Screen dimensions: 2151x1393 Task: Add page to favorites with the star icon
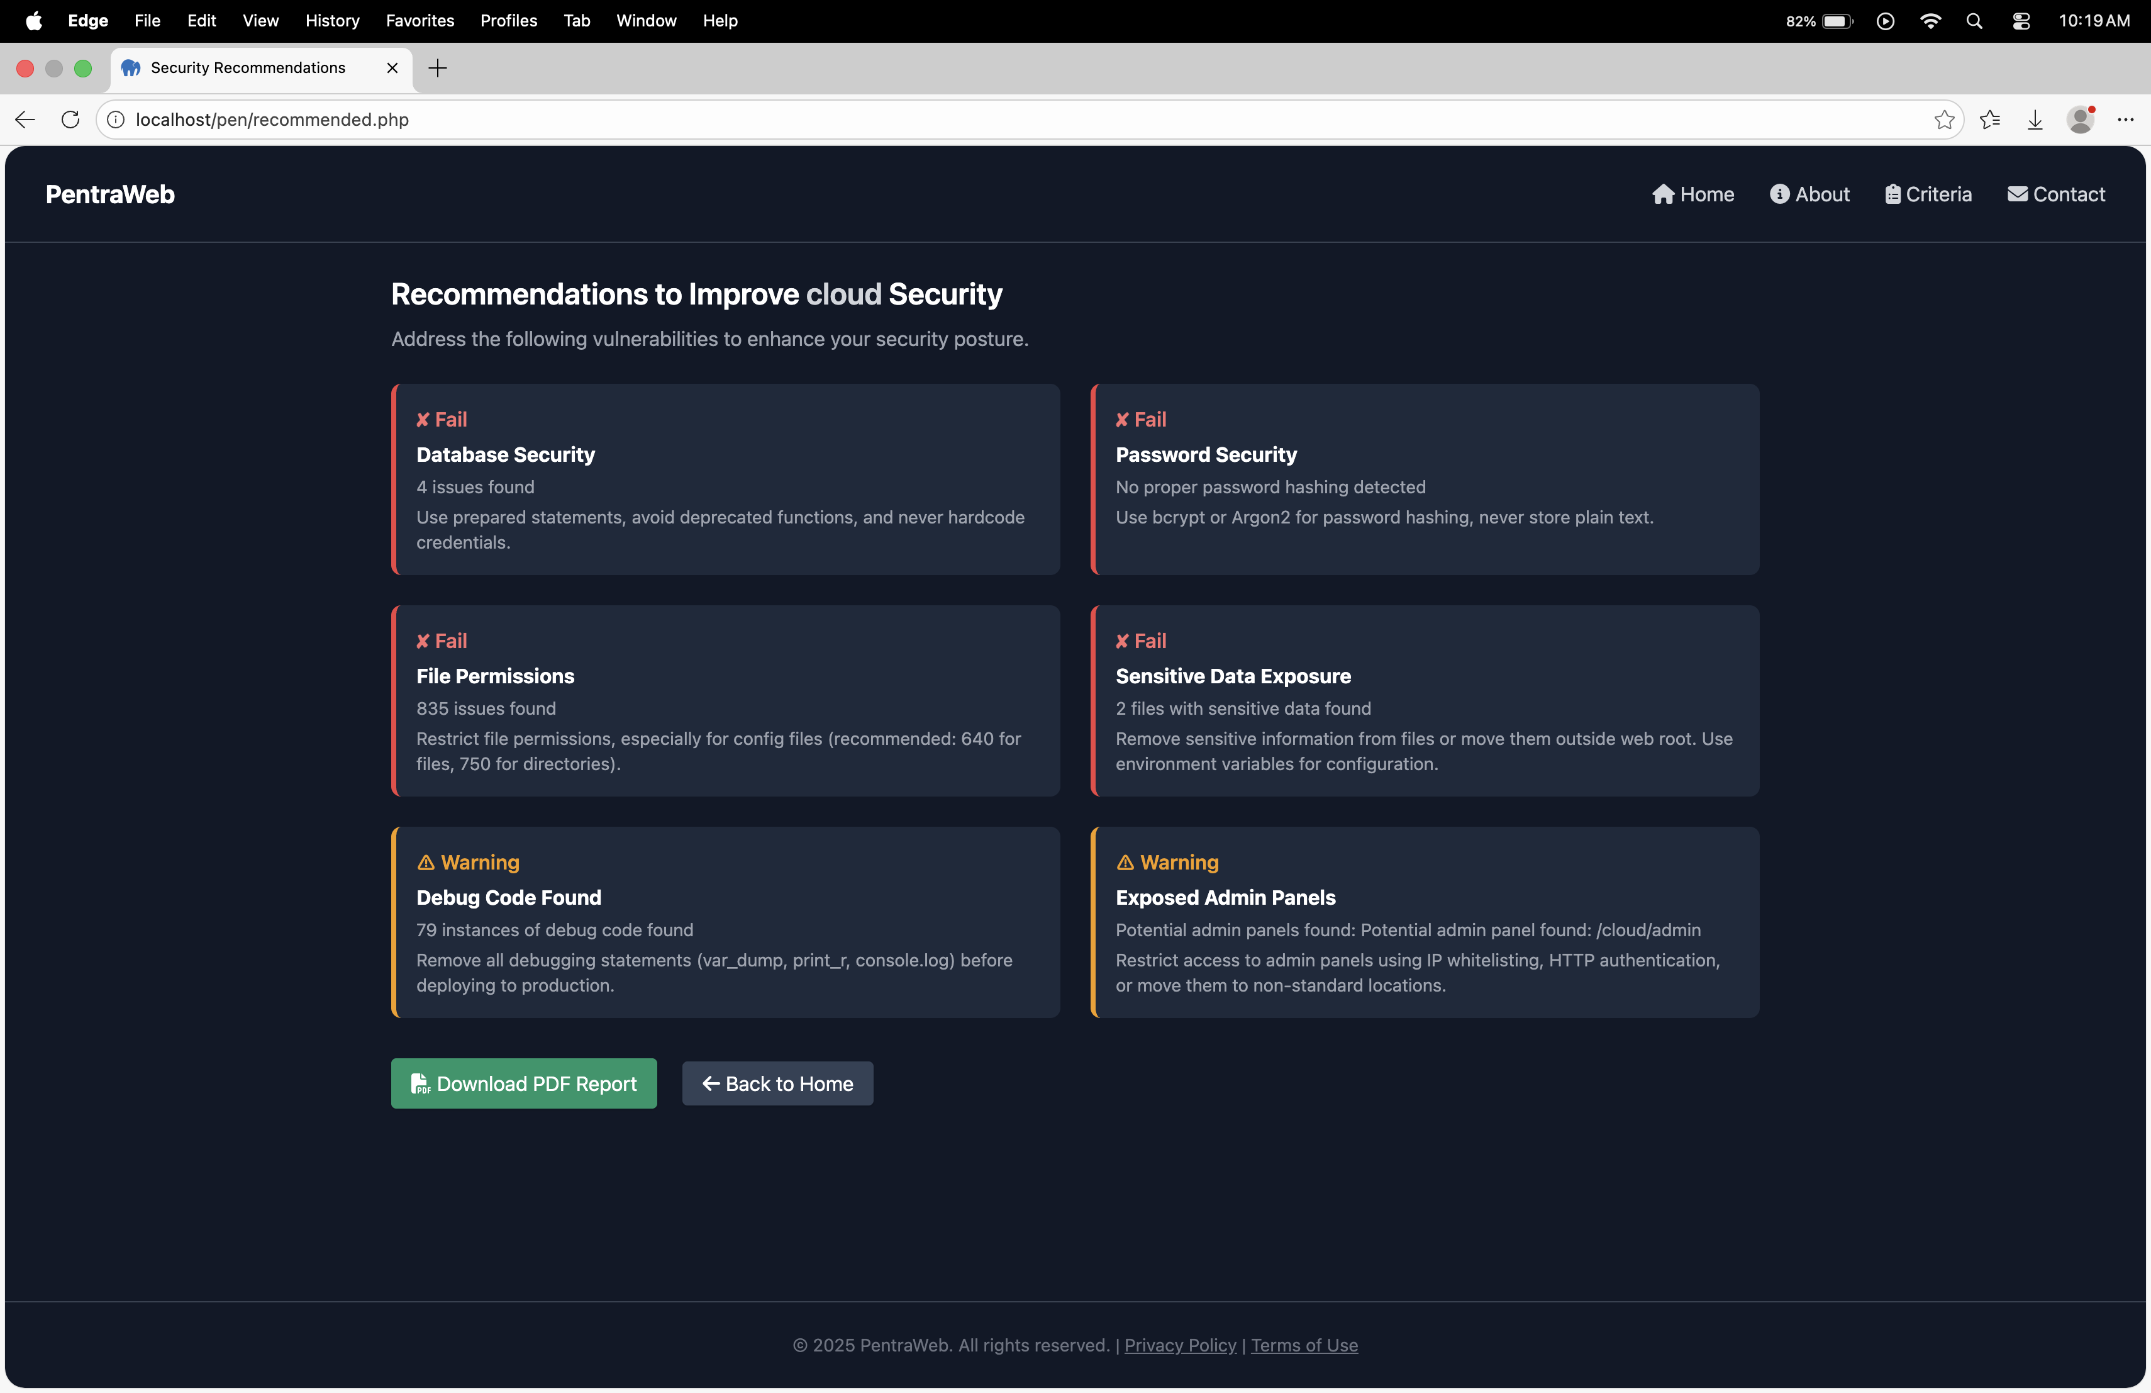(1944, 120)
